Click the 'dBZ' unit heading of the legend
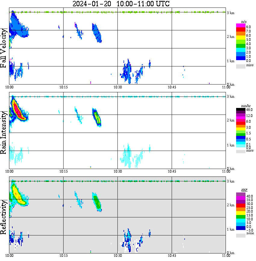This screenshot has height=261, width=256. click(x=244, y=190)
